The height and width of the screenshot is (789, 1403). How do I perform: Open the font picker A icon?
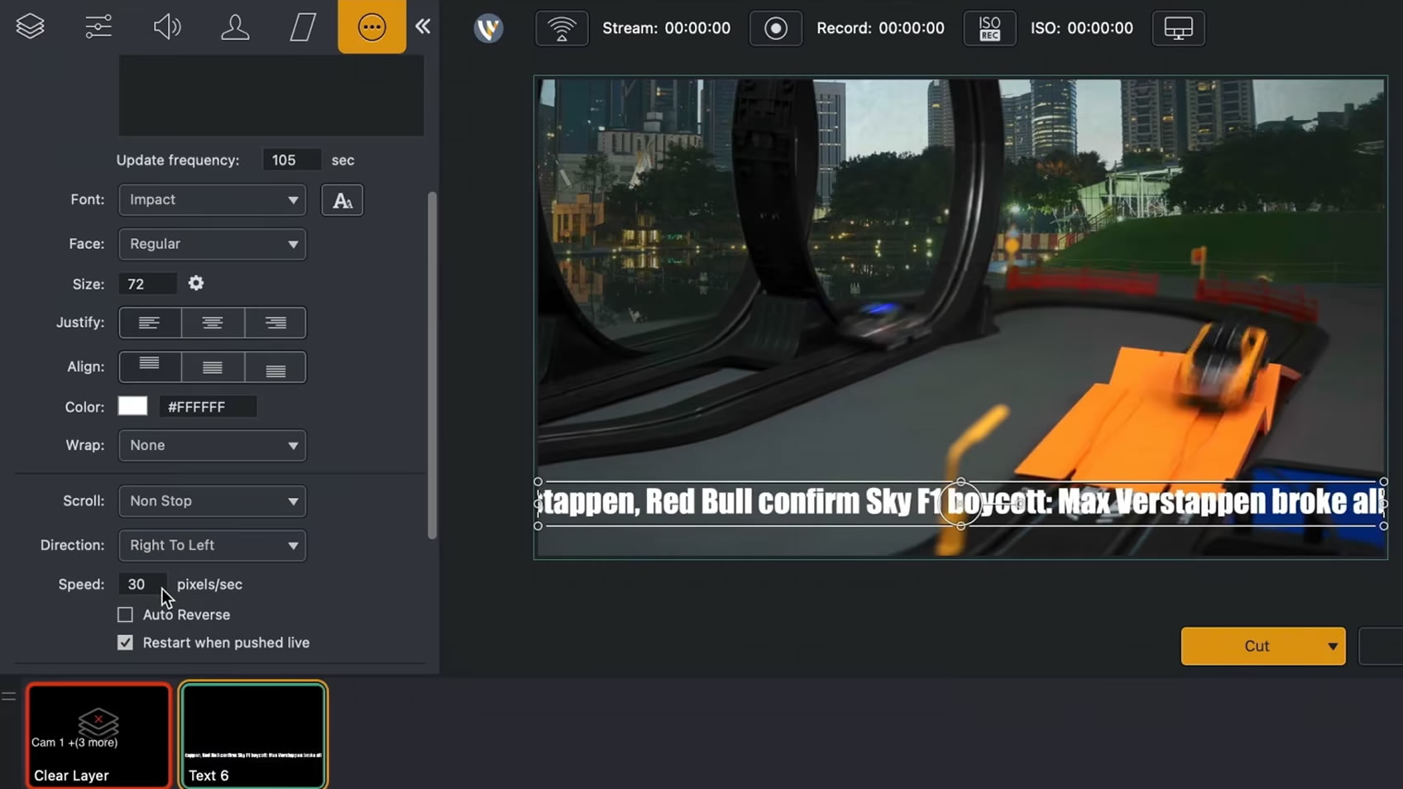coord(342,200)
